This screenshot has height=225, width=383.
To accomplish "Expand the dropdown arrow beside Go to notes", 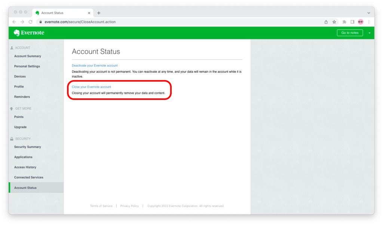I will (x=369, y=33).
